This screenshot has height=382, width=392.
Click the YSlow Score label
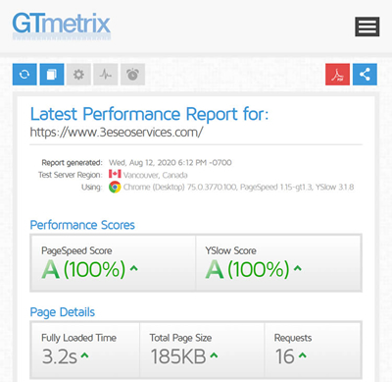pos(231,250)
